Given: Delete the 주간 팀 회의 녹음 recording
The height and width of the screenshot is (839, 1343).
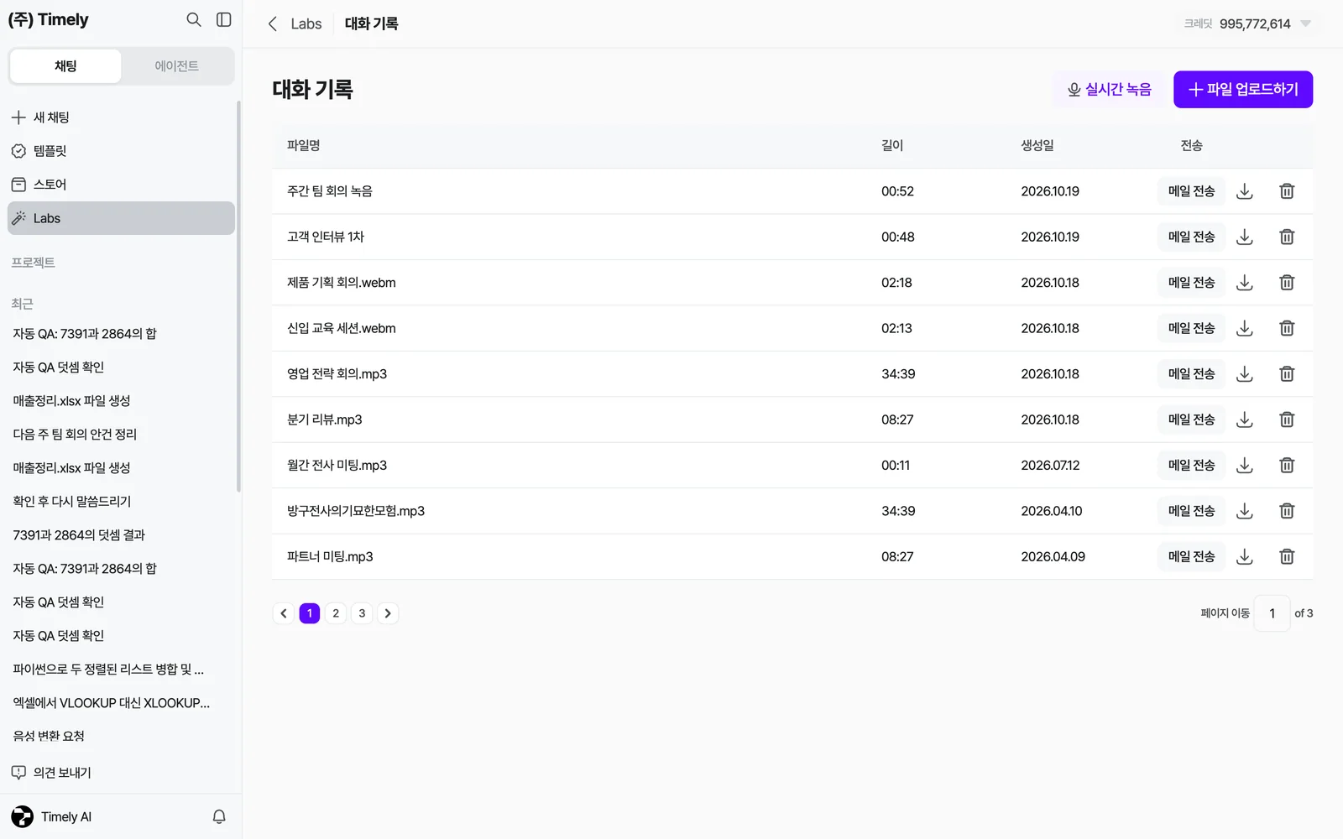Looking at the screenshot, I should click(1287, 191).
